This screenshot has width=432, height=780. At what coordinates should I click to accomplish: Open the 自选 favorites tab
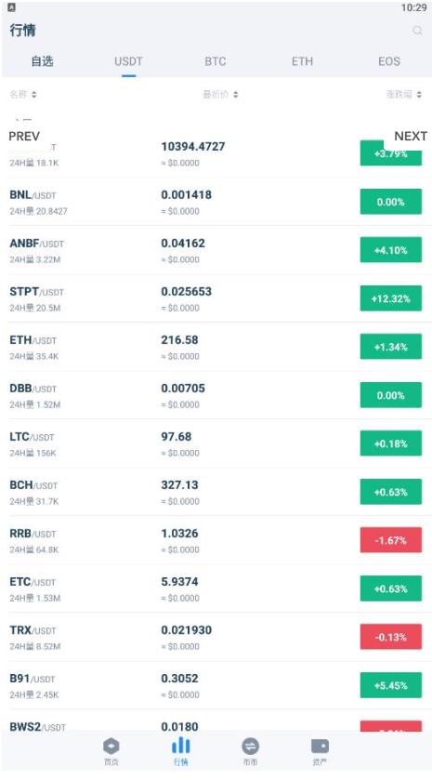(x=42, y=61)
